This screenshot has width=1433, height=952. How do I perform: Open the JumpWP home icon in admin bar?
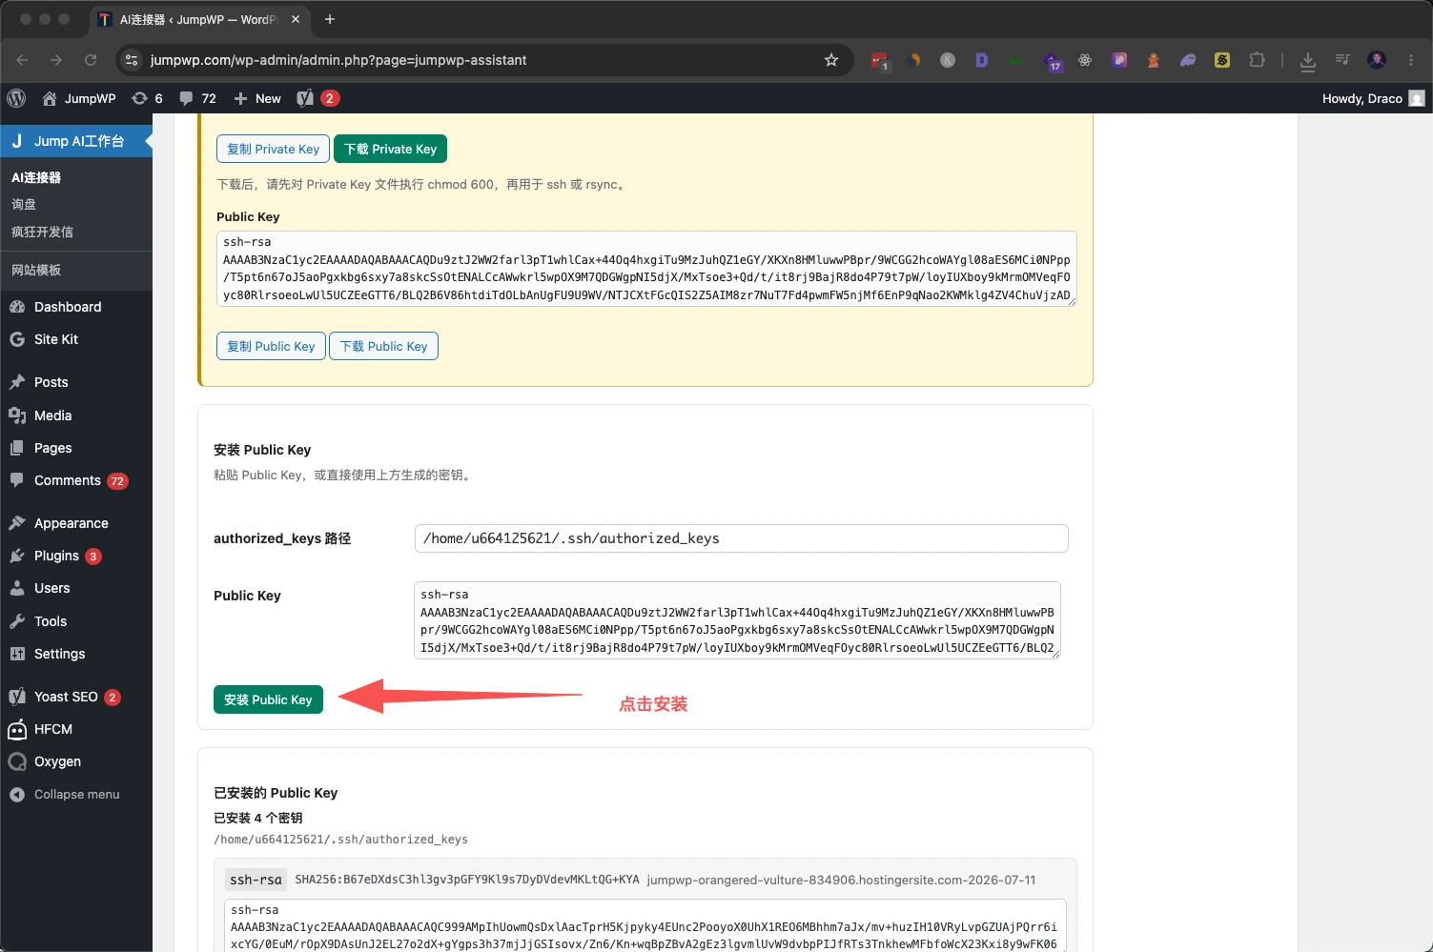coord(79,98)
